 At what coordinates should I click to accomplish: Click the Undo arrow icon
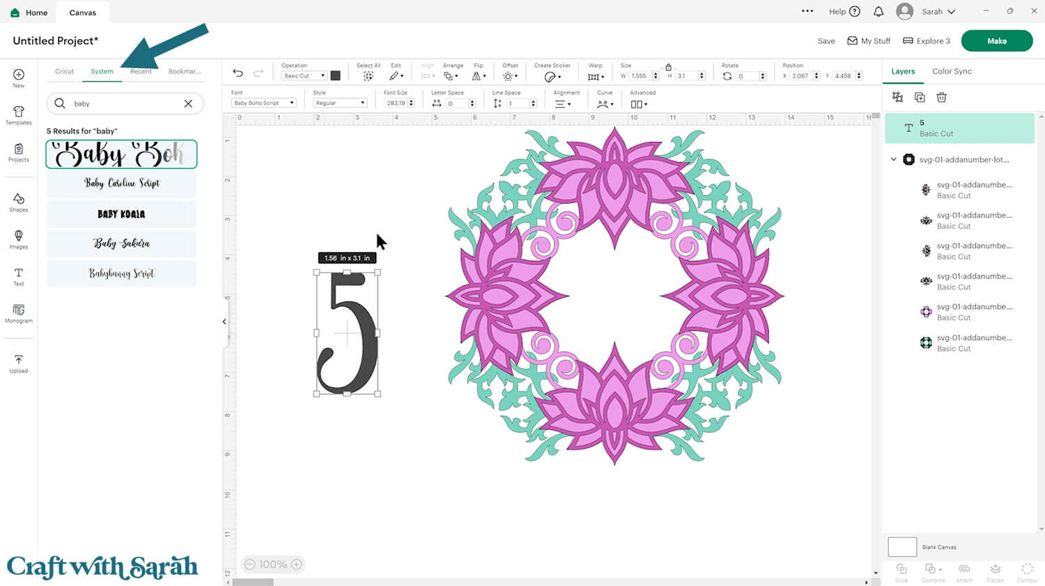tap(238, 73)
